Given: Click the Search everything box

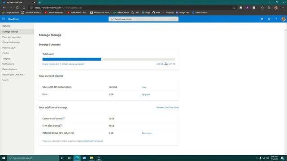Looking at the screenshot, I should [x=143, y=19].
